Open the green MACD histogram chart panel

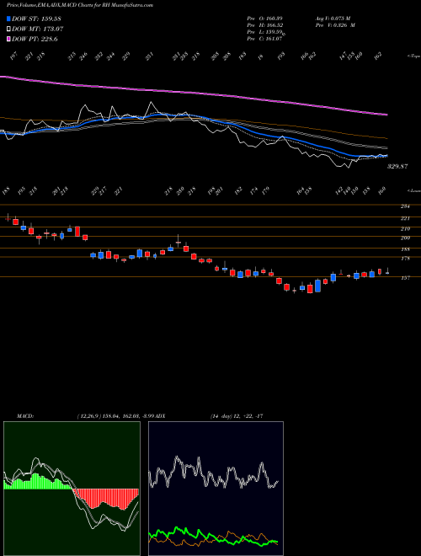coord(72,489)
